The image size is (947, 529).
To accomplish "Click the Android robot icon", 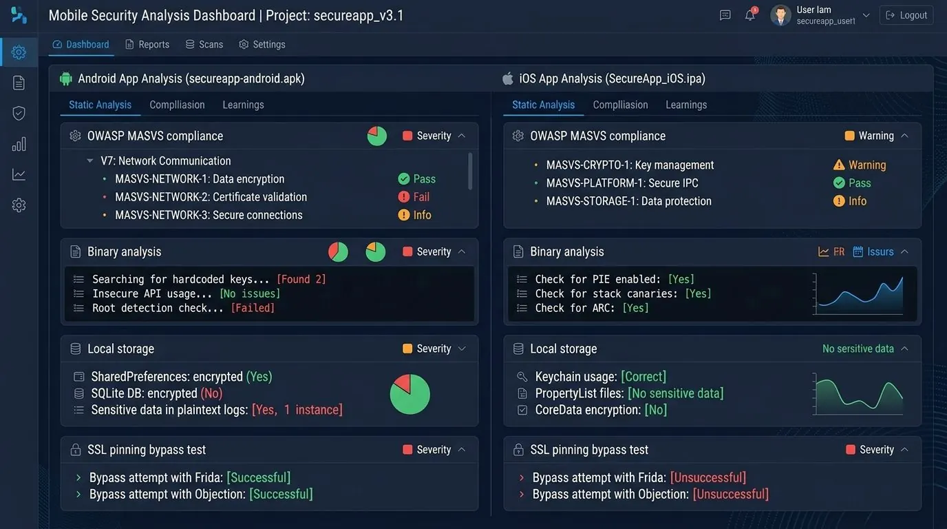I will [66, 79].
